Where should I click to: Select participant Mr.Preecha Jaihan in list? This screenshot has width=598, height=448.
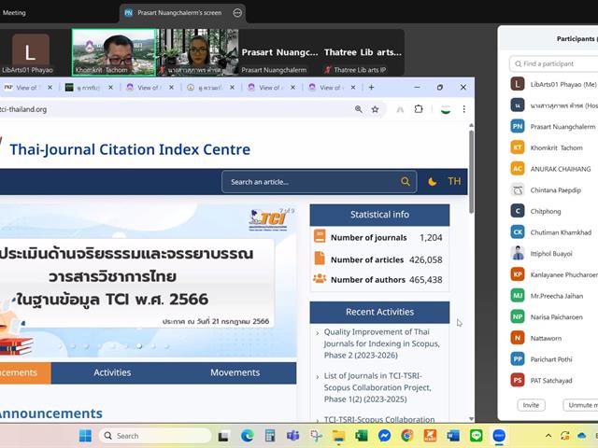click(554, 296)
